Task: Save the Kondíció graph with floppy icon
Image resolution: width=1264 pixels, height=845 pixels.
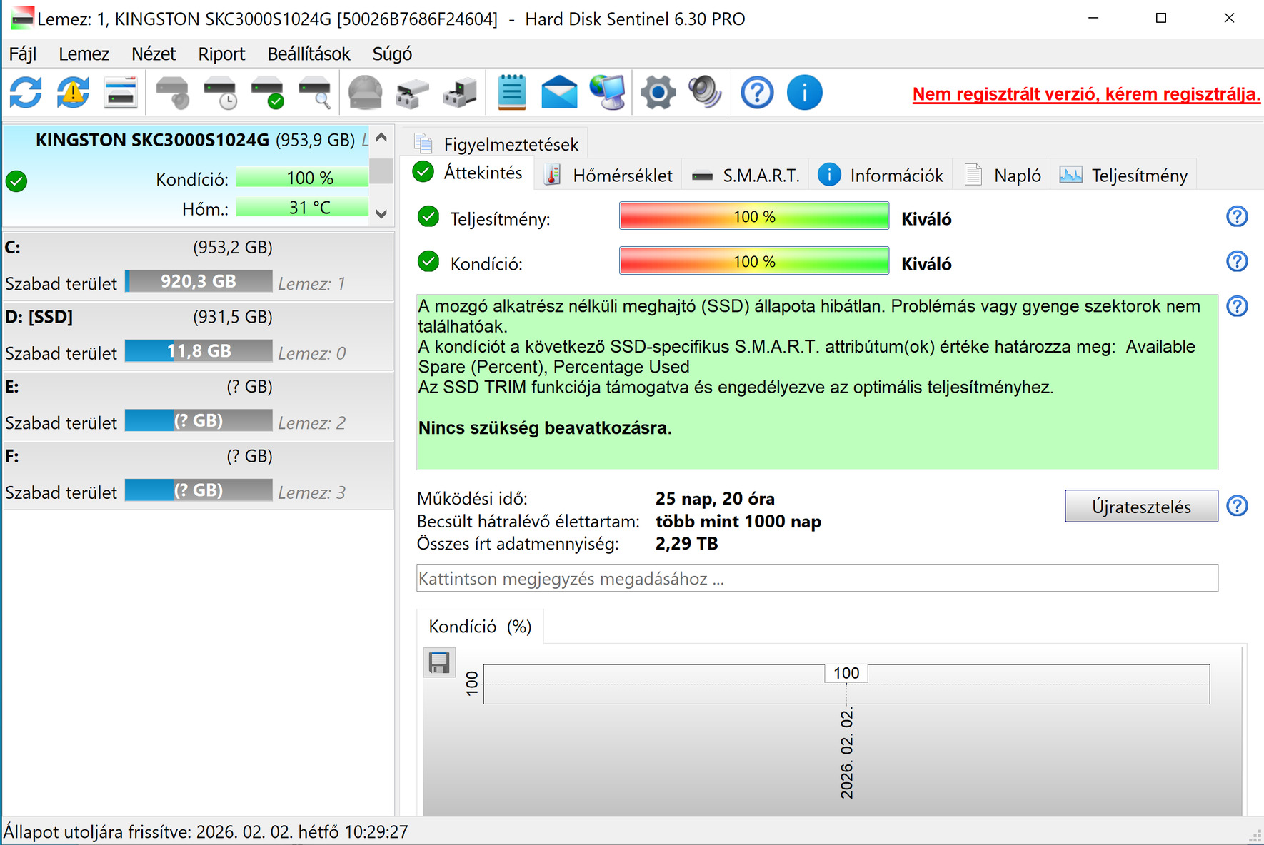Action: [x=439, y=662]
